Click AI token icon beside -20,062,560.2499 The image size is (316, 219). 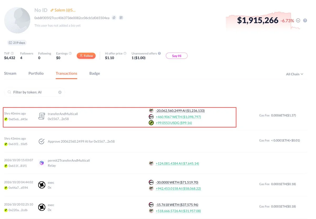click(151, 111)
